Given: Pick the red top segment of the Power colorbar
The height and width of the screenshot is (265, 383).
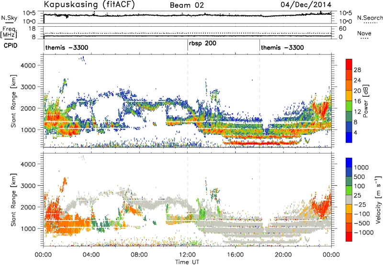Looking at the screenshot, I should click(349, 64).
